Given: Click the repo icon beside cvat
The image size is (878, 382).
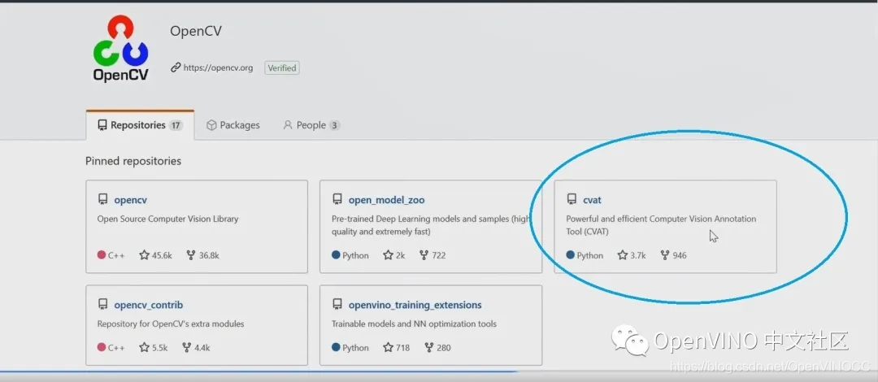Looking at the screenshot, I should pos(572,199).
